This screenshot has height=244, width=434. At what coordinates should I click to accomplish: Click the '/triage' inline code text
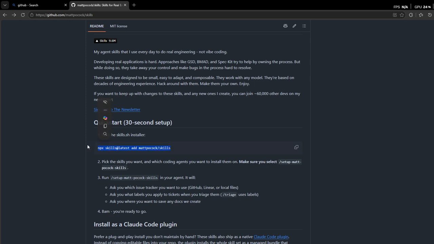pyautogui.click(x=229, y=195)
